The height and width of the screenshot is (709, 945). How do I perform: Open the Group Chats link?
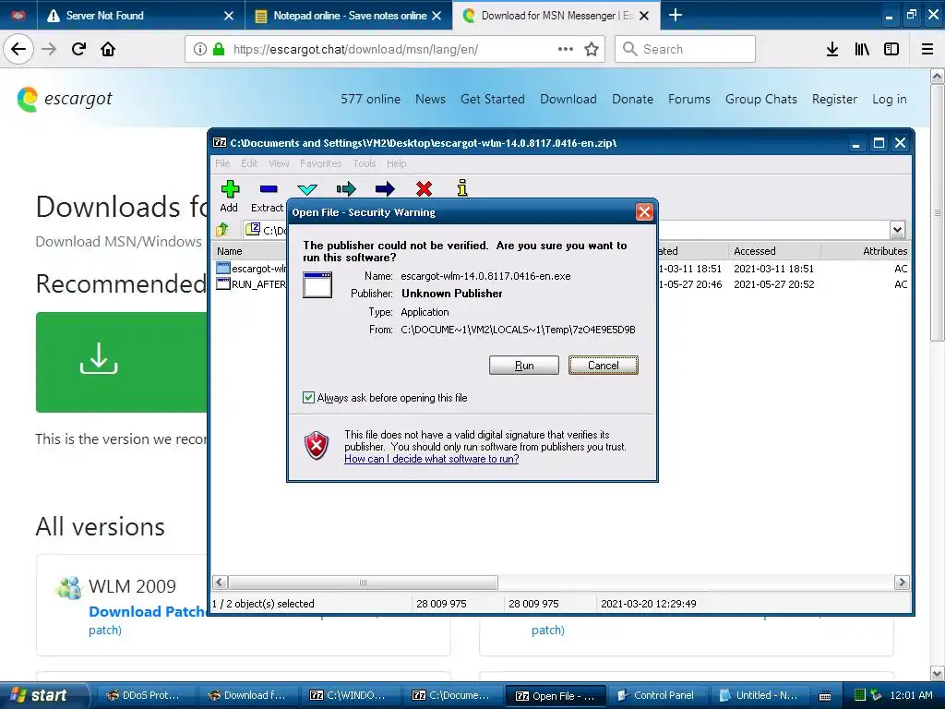[x=760, y=99]
